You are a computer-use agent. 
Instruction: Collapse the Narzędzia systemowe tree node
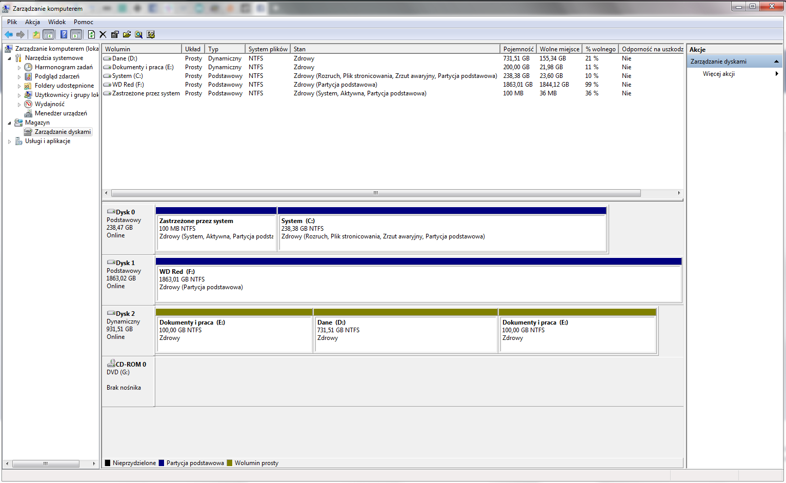tap(9, 58)
